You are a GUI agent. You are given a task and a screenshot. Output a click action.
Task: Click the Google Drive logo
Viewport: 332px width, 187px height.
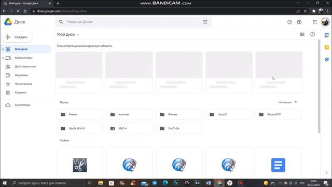pyautogui.click(x=8, y=22)
